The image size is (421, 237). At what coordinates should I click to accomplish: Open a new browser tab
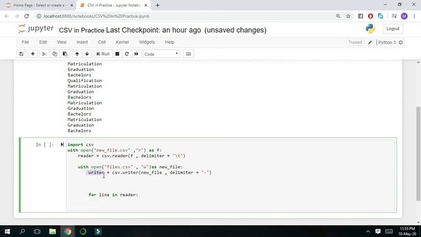click(x=158, y=5)
